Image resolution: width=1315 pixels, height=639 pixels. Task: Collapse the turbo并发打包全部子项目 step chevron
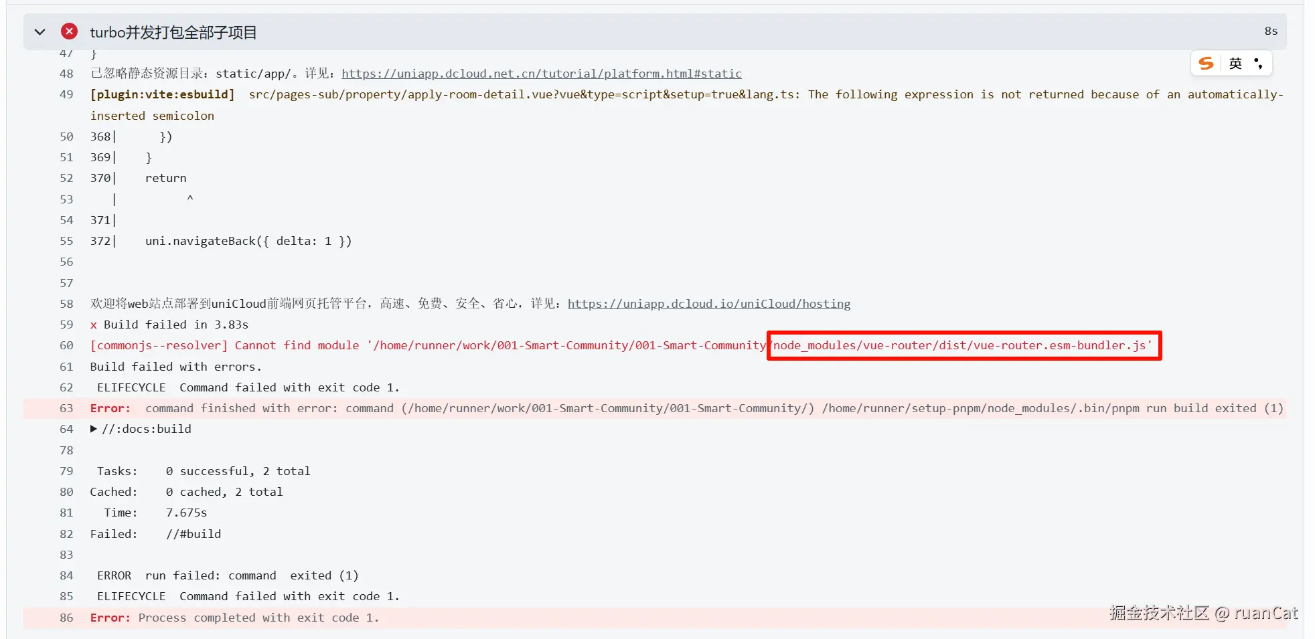click(40, 32)
